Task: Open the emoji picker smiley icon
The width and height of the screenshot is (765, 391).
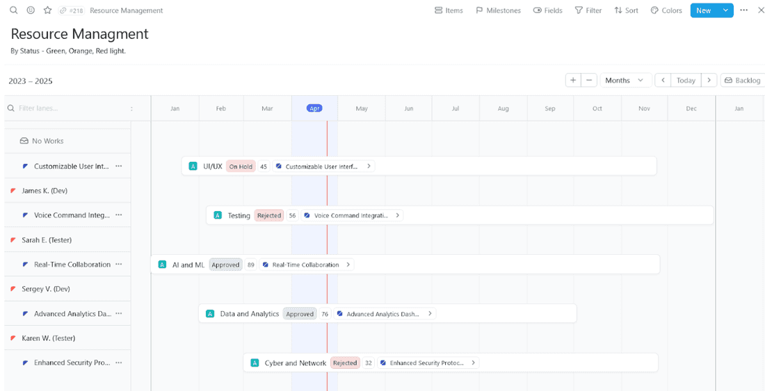Action: (x=31, y=10)
